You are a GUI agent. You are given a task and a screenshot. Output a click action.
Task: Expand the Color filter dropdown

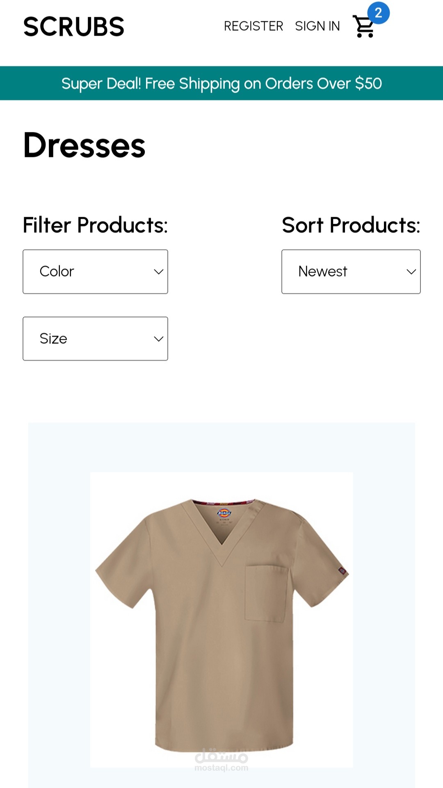(x=95, y=272)
